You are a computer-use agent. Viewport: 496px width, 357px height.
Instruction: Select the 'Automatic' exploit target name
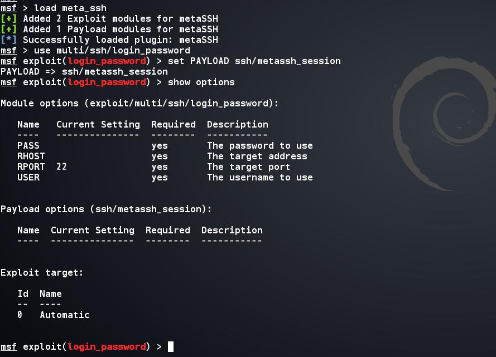coord(64,315)
